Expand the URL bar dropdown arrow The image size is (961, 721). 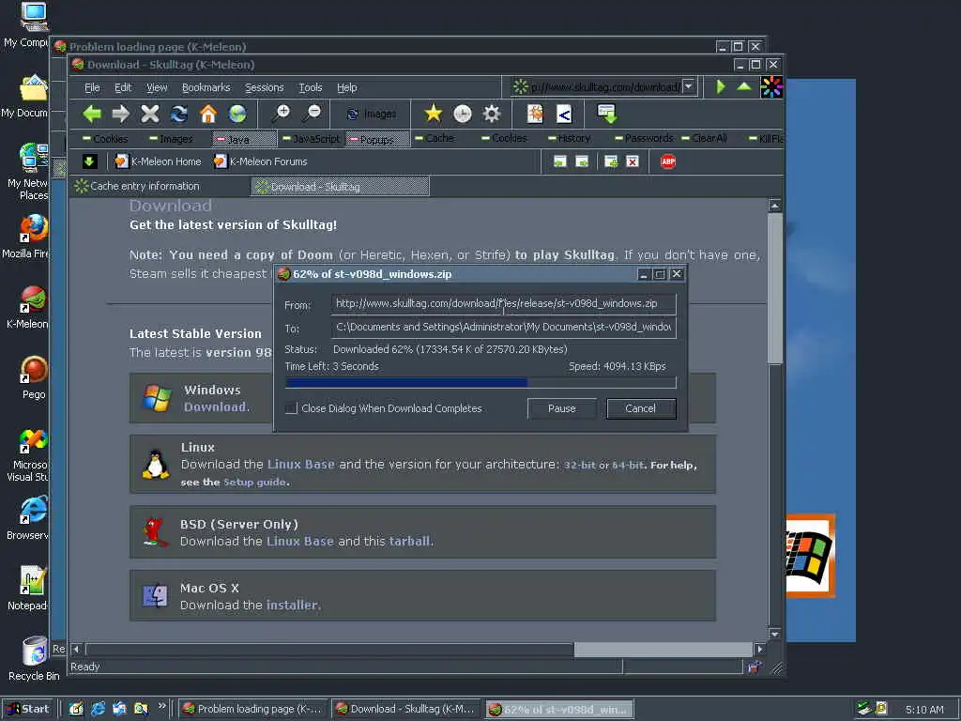coord(689,86)
